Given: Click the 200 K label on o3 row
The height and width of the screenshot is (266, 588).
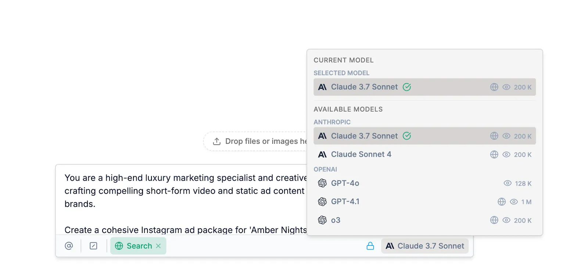Looking at the screenshot, I should coord(523,221).
